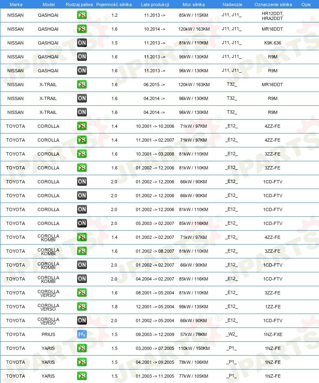Select engine code HR12DDT, HRA2DDT cell
This screenshot has height=383, width=319.
coord(272,16)
